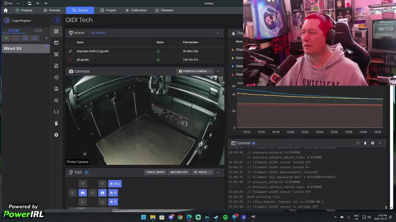Click the home icon in the top bar
Screen dimensions: 396x222
(6, 10)
